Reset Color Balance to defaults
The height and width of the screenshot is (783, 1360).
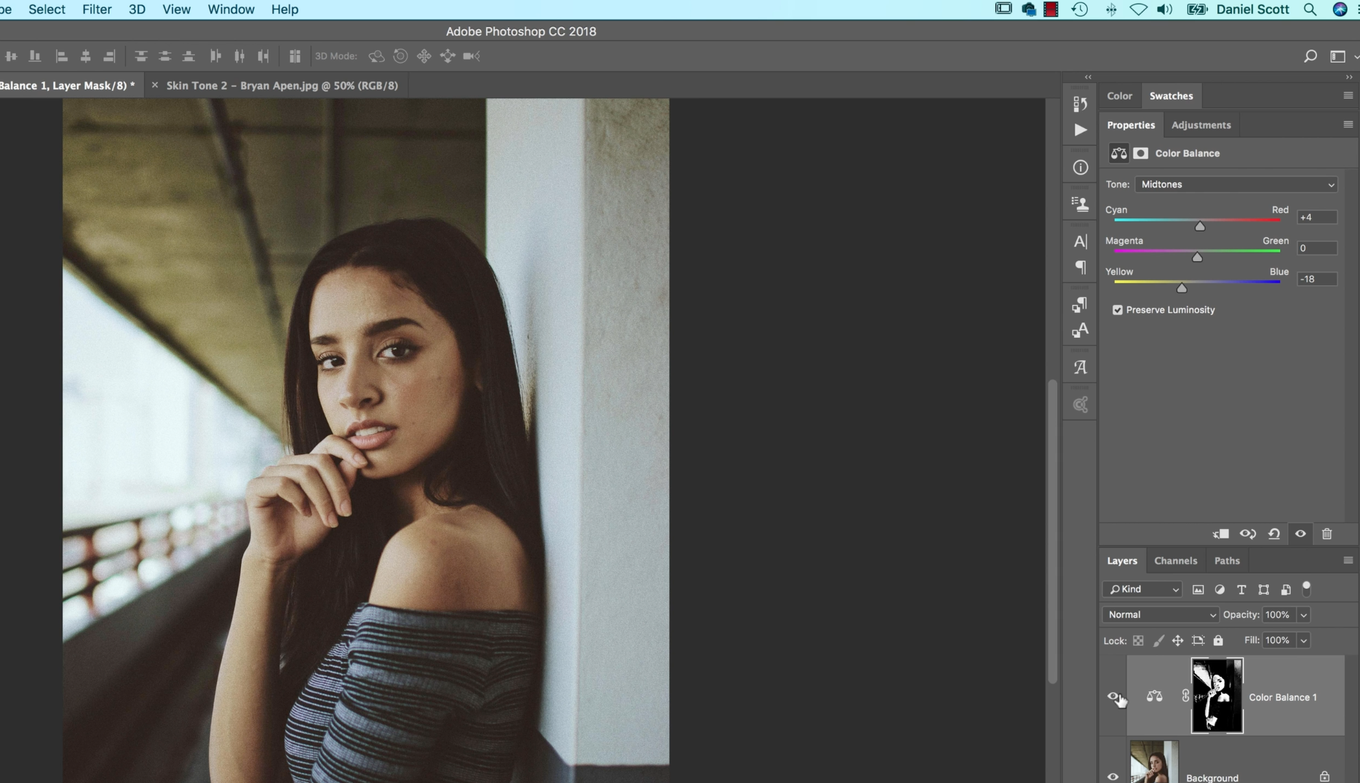click(x=1274, y=533)
